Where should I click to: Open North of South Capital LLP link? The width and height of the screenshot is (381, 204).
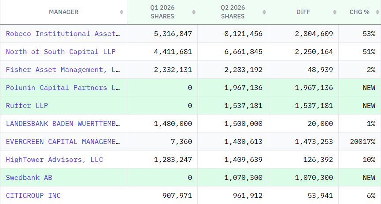click(61, 51)
